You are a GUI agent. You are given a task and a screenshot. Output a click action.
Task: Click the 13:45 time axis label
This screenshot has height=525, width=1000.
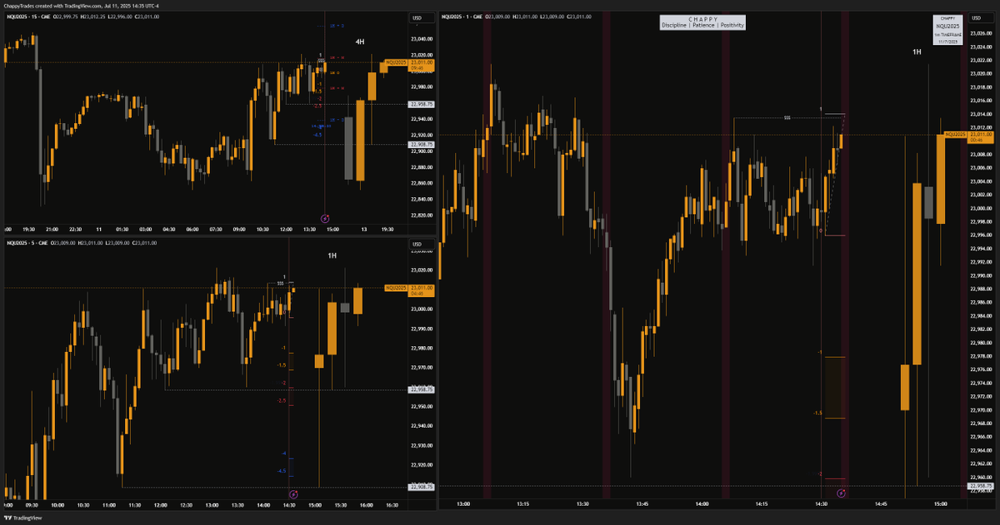tap(642, 503)
